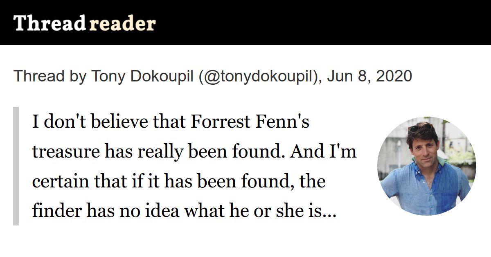Click the line starting "treasure has really been found"
Screen dimensions: 491x257
click(194, 152)
